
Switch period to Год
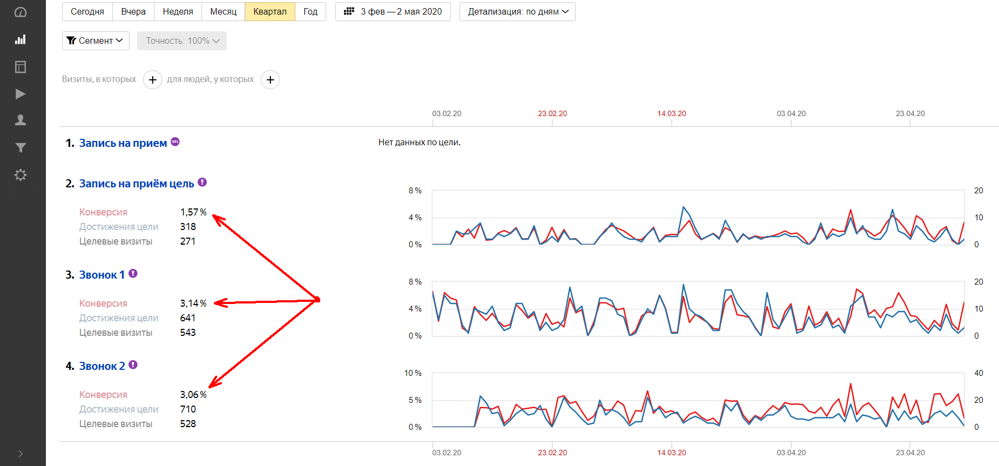coord(310,11)
